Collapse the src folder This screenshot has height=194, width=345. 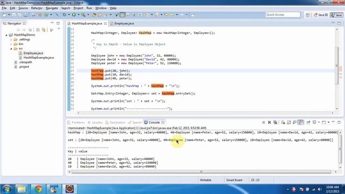(x=11, y=48)
